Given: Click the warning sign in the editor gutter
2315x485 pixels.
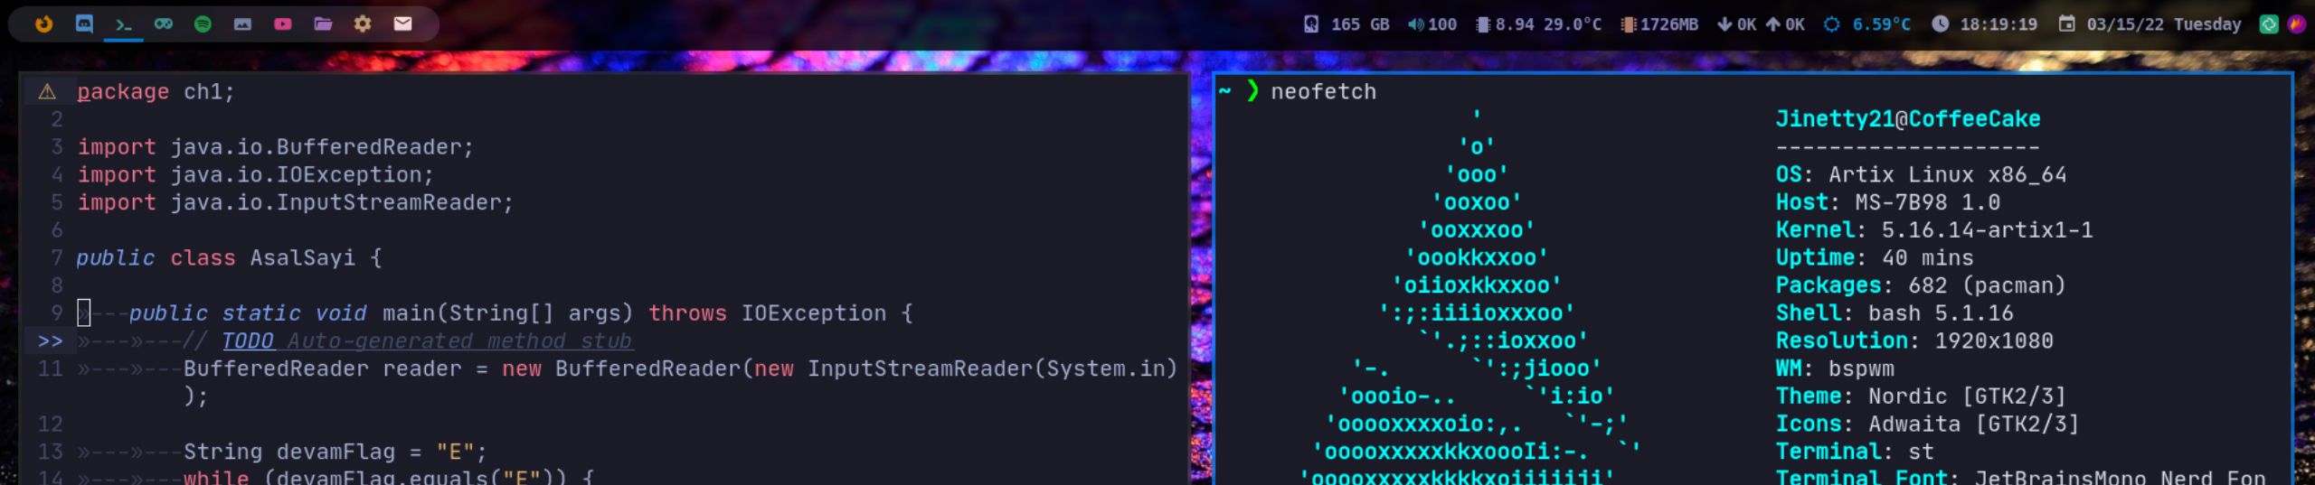Looking at the screenshot, I should (x=47, y=92).
